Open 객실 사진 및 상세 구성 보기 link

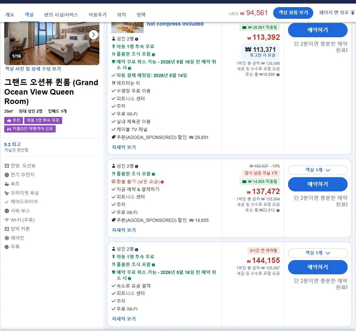coord(33,69)
